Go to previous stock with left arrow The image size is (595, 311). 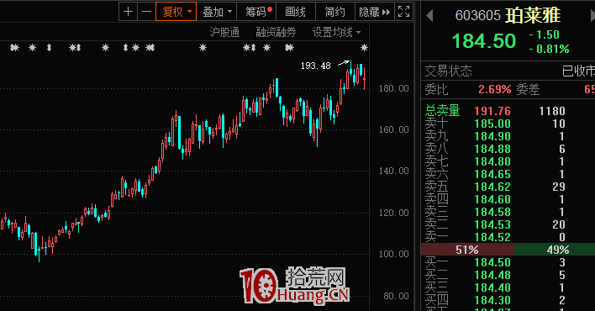pos(429,16)
